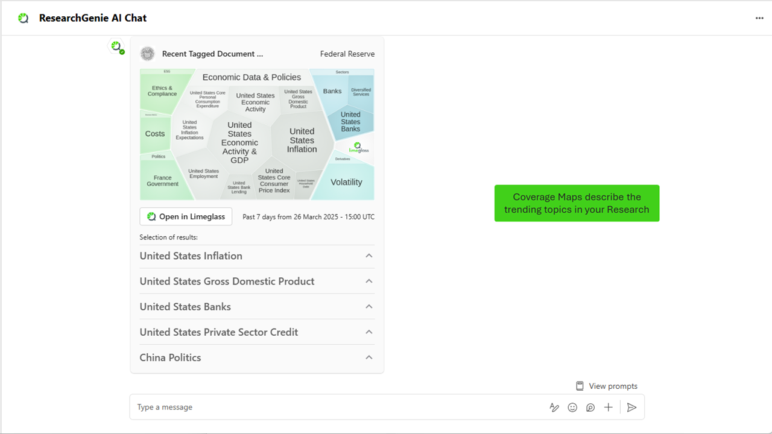Click the plus attach icon
The height and width of the screenshot is (434, 772).
point(609,407)
